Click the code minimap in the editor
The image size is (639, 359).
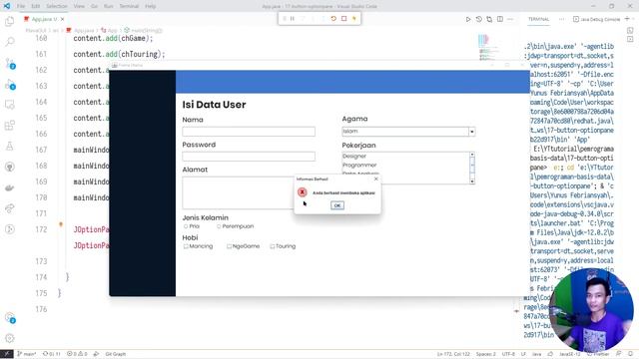(x=488, y=47)
